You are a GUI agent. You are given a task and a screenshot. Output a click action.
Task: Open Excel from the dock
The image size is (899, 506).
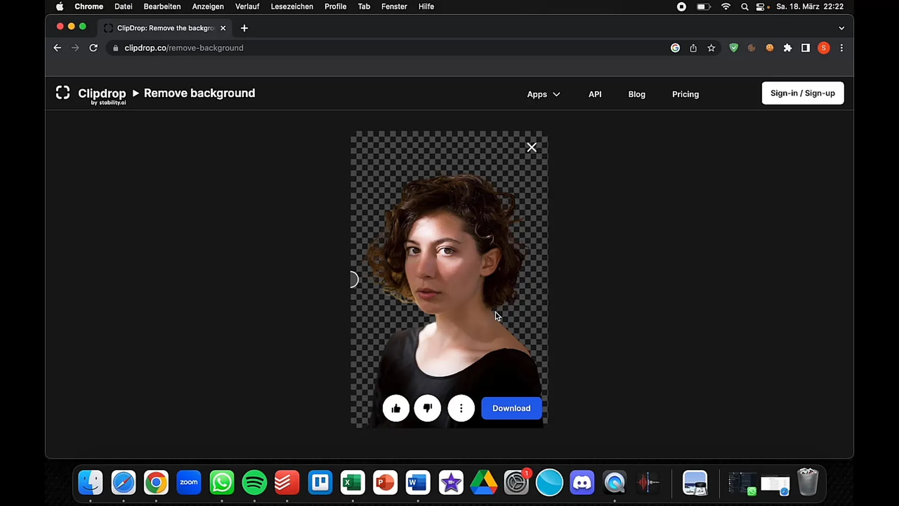point(353,483)
